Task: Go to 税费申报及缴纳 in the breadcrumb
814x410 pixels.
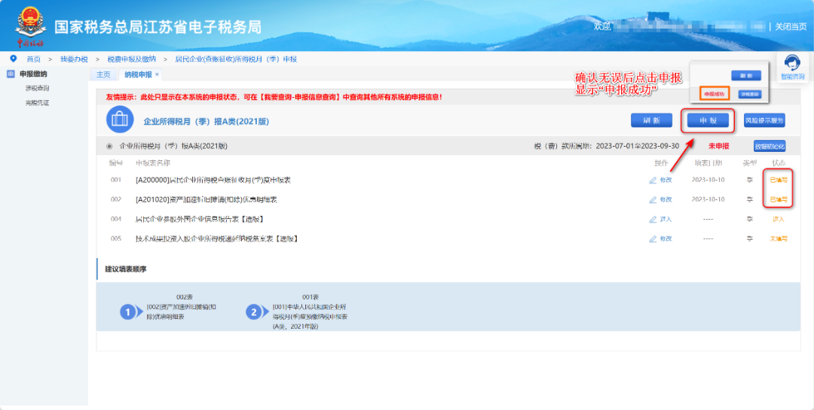Action: (x=131, y=59)
